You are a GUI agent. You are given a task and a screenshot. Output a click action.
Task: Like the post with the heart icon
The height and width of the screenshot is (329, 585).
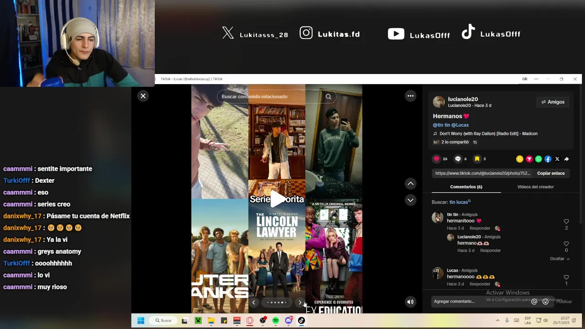[436, 159]
